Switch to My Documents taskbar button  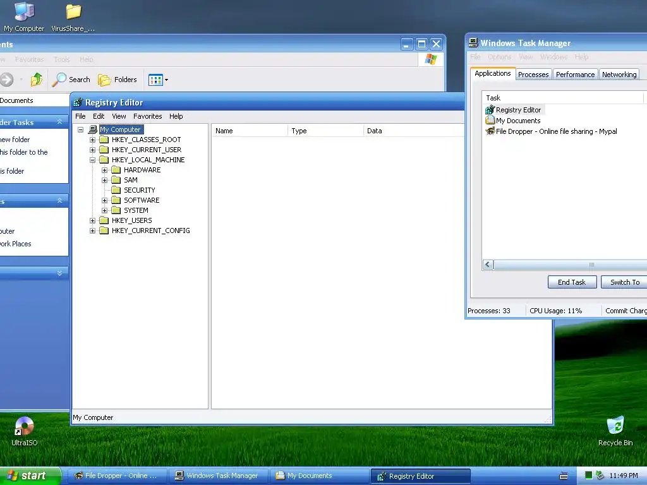(320, 476)
